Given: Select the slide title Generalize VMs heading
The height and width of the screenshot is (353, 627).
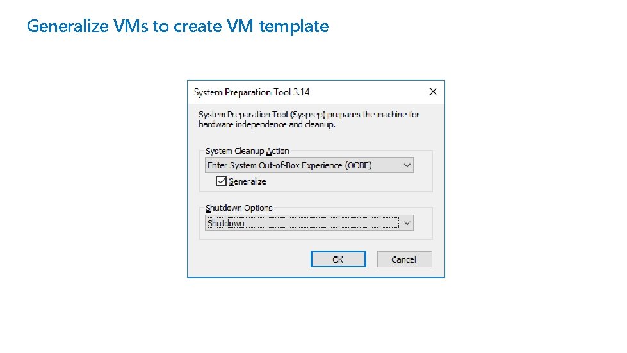Looking at the screenshot, I should [177, 26].
